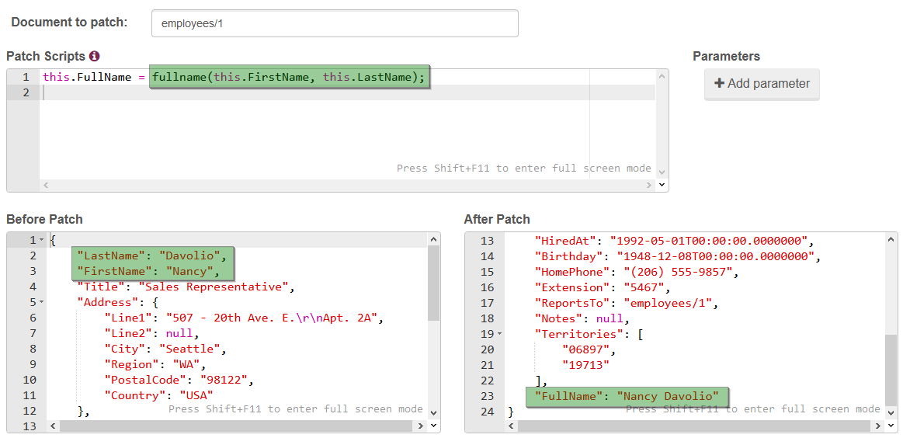Image resolution: width=903 pixels, height=438 pixels.
Task: Click the "Country": "USA" line
Action: (158, 395)
